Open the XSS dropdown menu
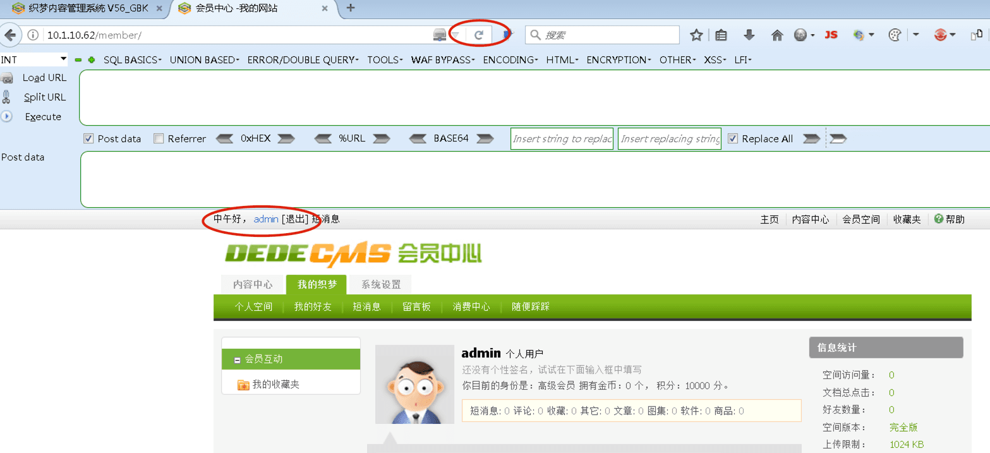Screen dimensions: 990x453 click(715, 60)
